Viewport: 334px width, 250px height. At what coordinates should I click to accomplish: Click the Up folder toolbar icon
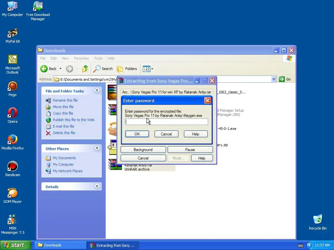pyautogui.click(x=85, y=69)
